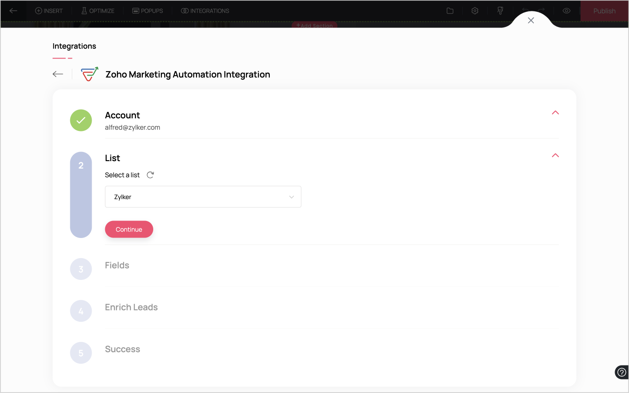Open the INSERT menu
629x393 pixels.
tap(49, 11)
